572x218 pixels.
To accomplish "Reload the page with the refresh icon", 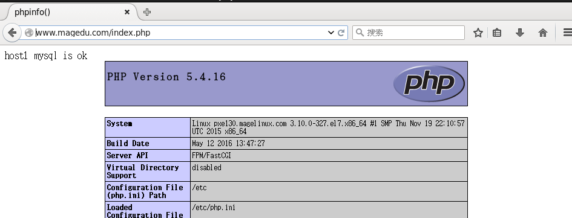I will coord(341,33).
